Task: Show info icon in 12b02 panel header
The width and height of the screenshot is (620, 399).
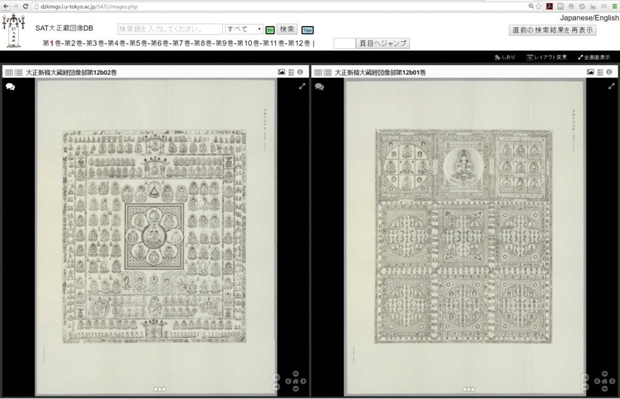Action: coord(300,72)
